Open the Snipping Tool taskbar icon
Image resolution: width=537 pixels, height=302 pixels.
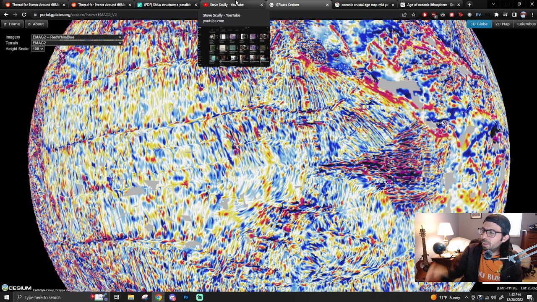coord(145,297)
